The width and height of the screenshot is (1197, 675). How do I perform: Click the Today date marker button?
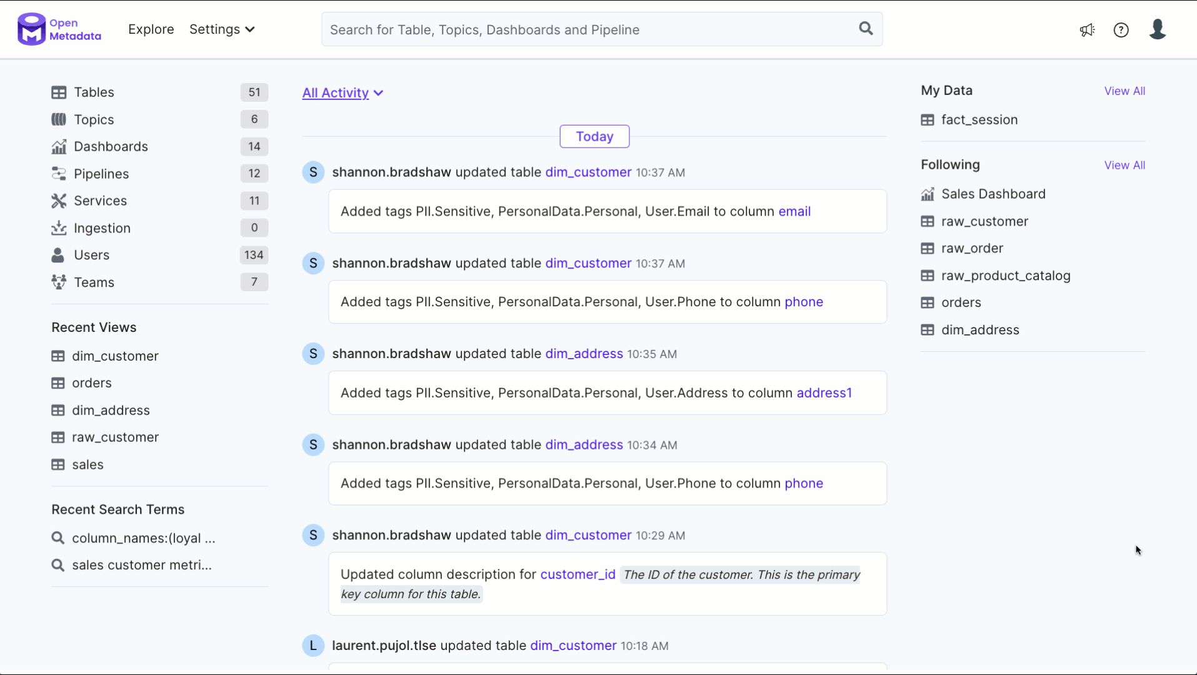click(x=594, y=137)
